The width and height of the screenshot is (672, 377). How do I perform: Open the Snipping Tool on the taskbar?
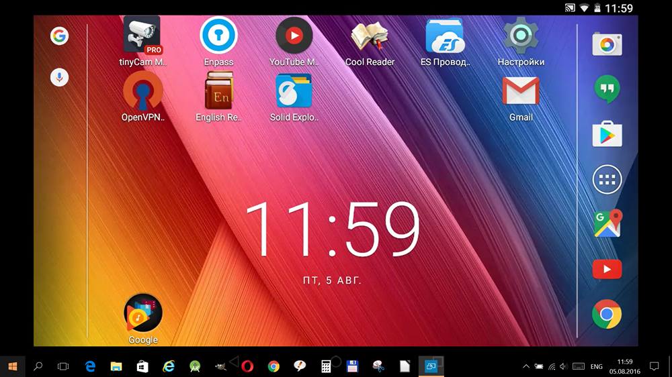click(x=378, y=366)
